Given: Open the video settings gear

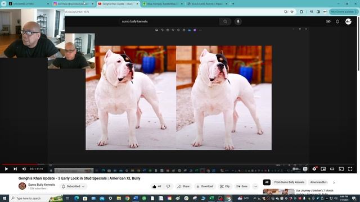Looking at the screenshot, I should click(x=314, y=169).
